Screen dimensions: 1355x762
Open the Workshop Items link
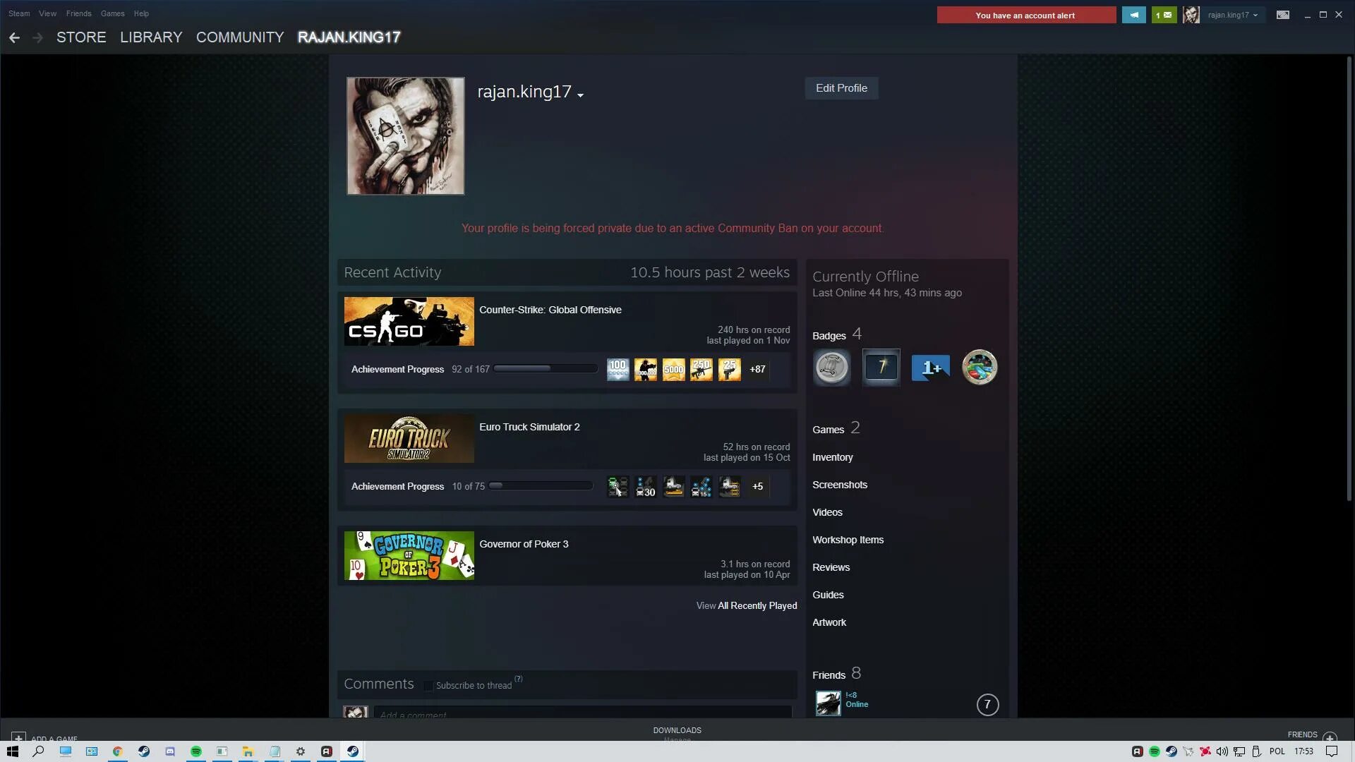pyautogui.click(x=848, y=540)
